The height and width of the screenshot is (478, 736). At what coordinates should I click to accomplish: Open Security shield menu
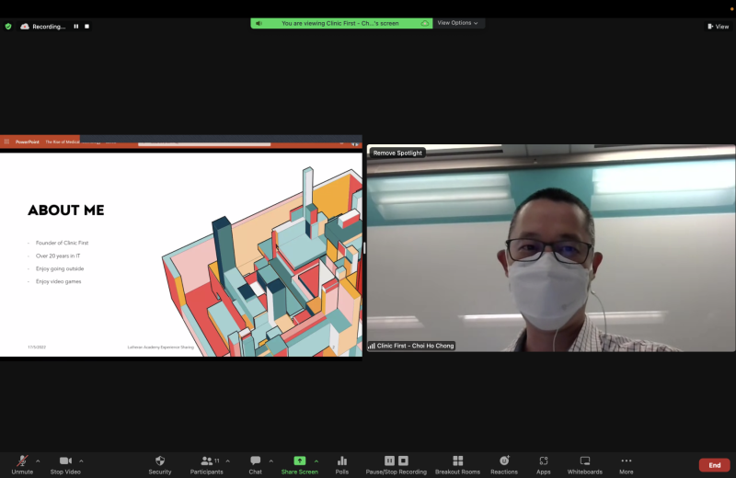pyautogui.click(x=160, y=465)
